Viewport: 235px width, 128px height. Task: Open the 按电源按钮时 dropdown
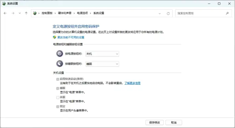102,54
